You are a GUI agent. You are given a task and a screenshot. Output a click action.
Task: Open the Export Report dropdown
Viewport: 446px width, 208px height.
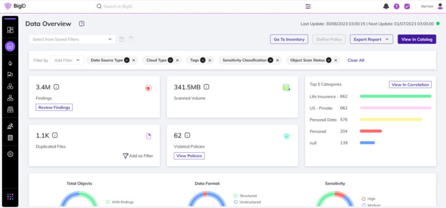coord(371,39)
